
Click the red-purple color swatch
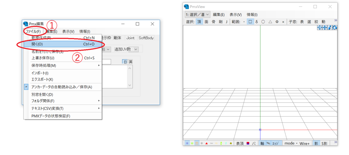(x=248, y=143)
